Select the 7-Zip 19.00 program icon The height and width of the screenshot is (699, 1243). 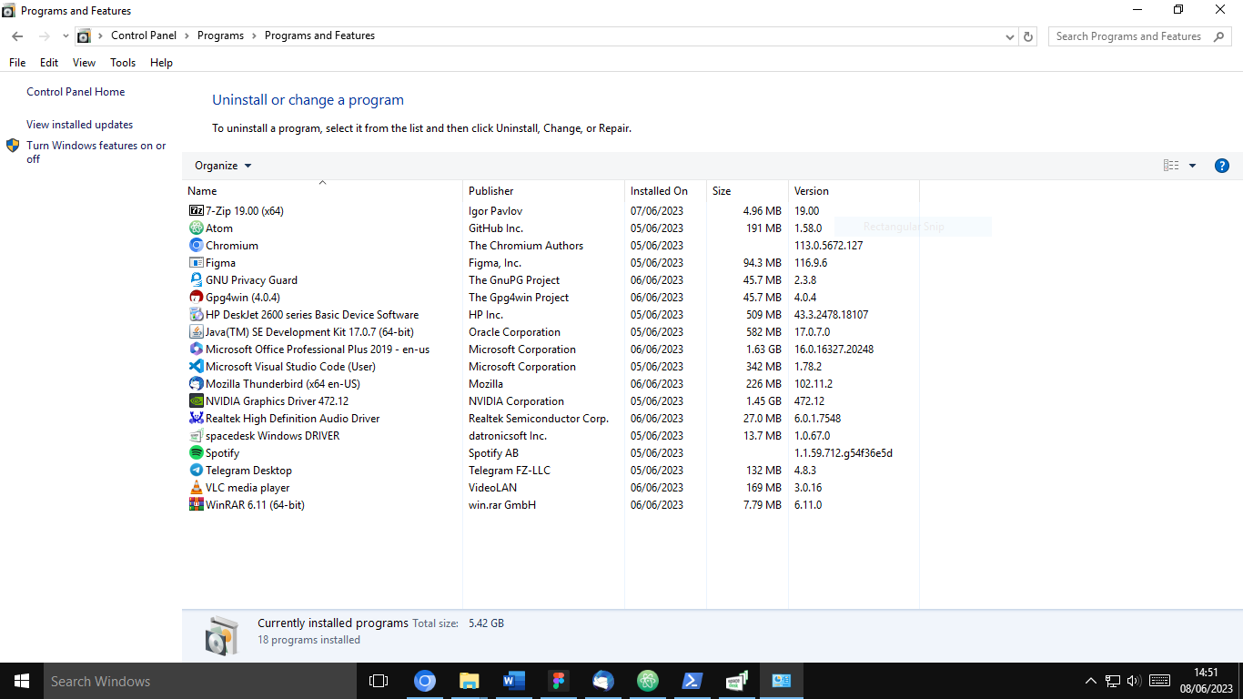coord(196,210)
